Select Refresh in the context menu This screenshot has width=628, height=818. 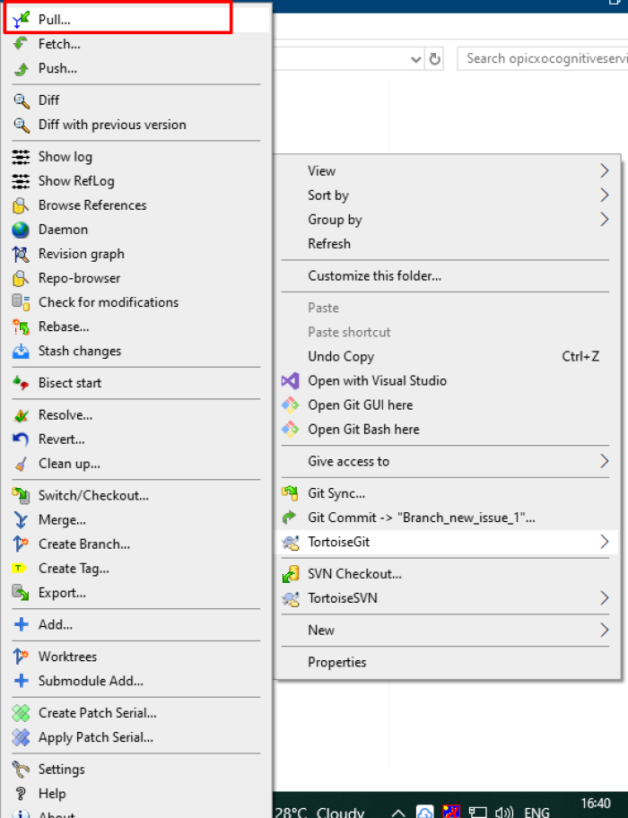[329, 244]
